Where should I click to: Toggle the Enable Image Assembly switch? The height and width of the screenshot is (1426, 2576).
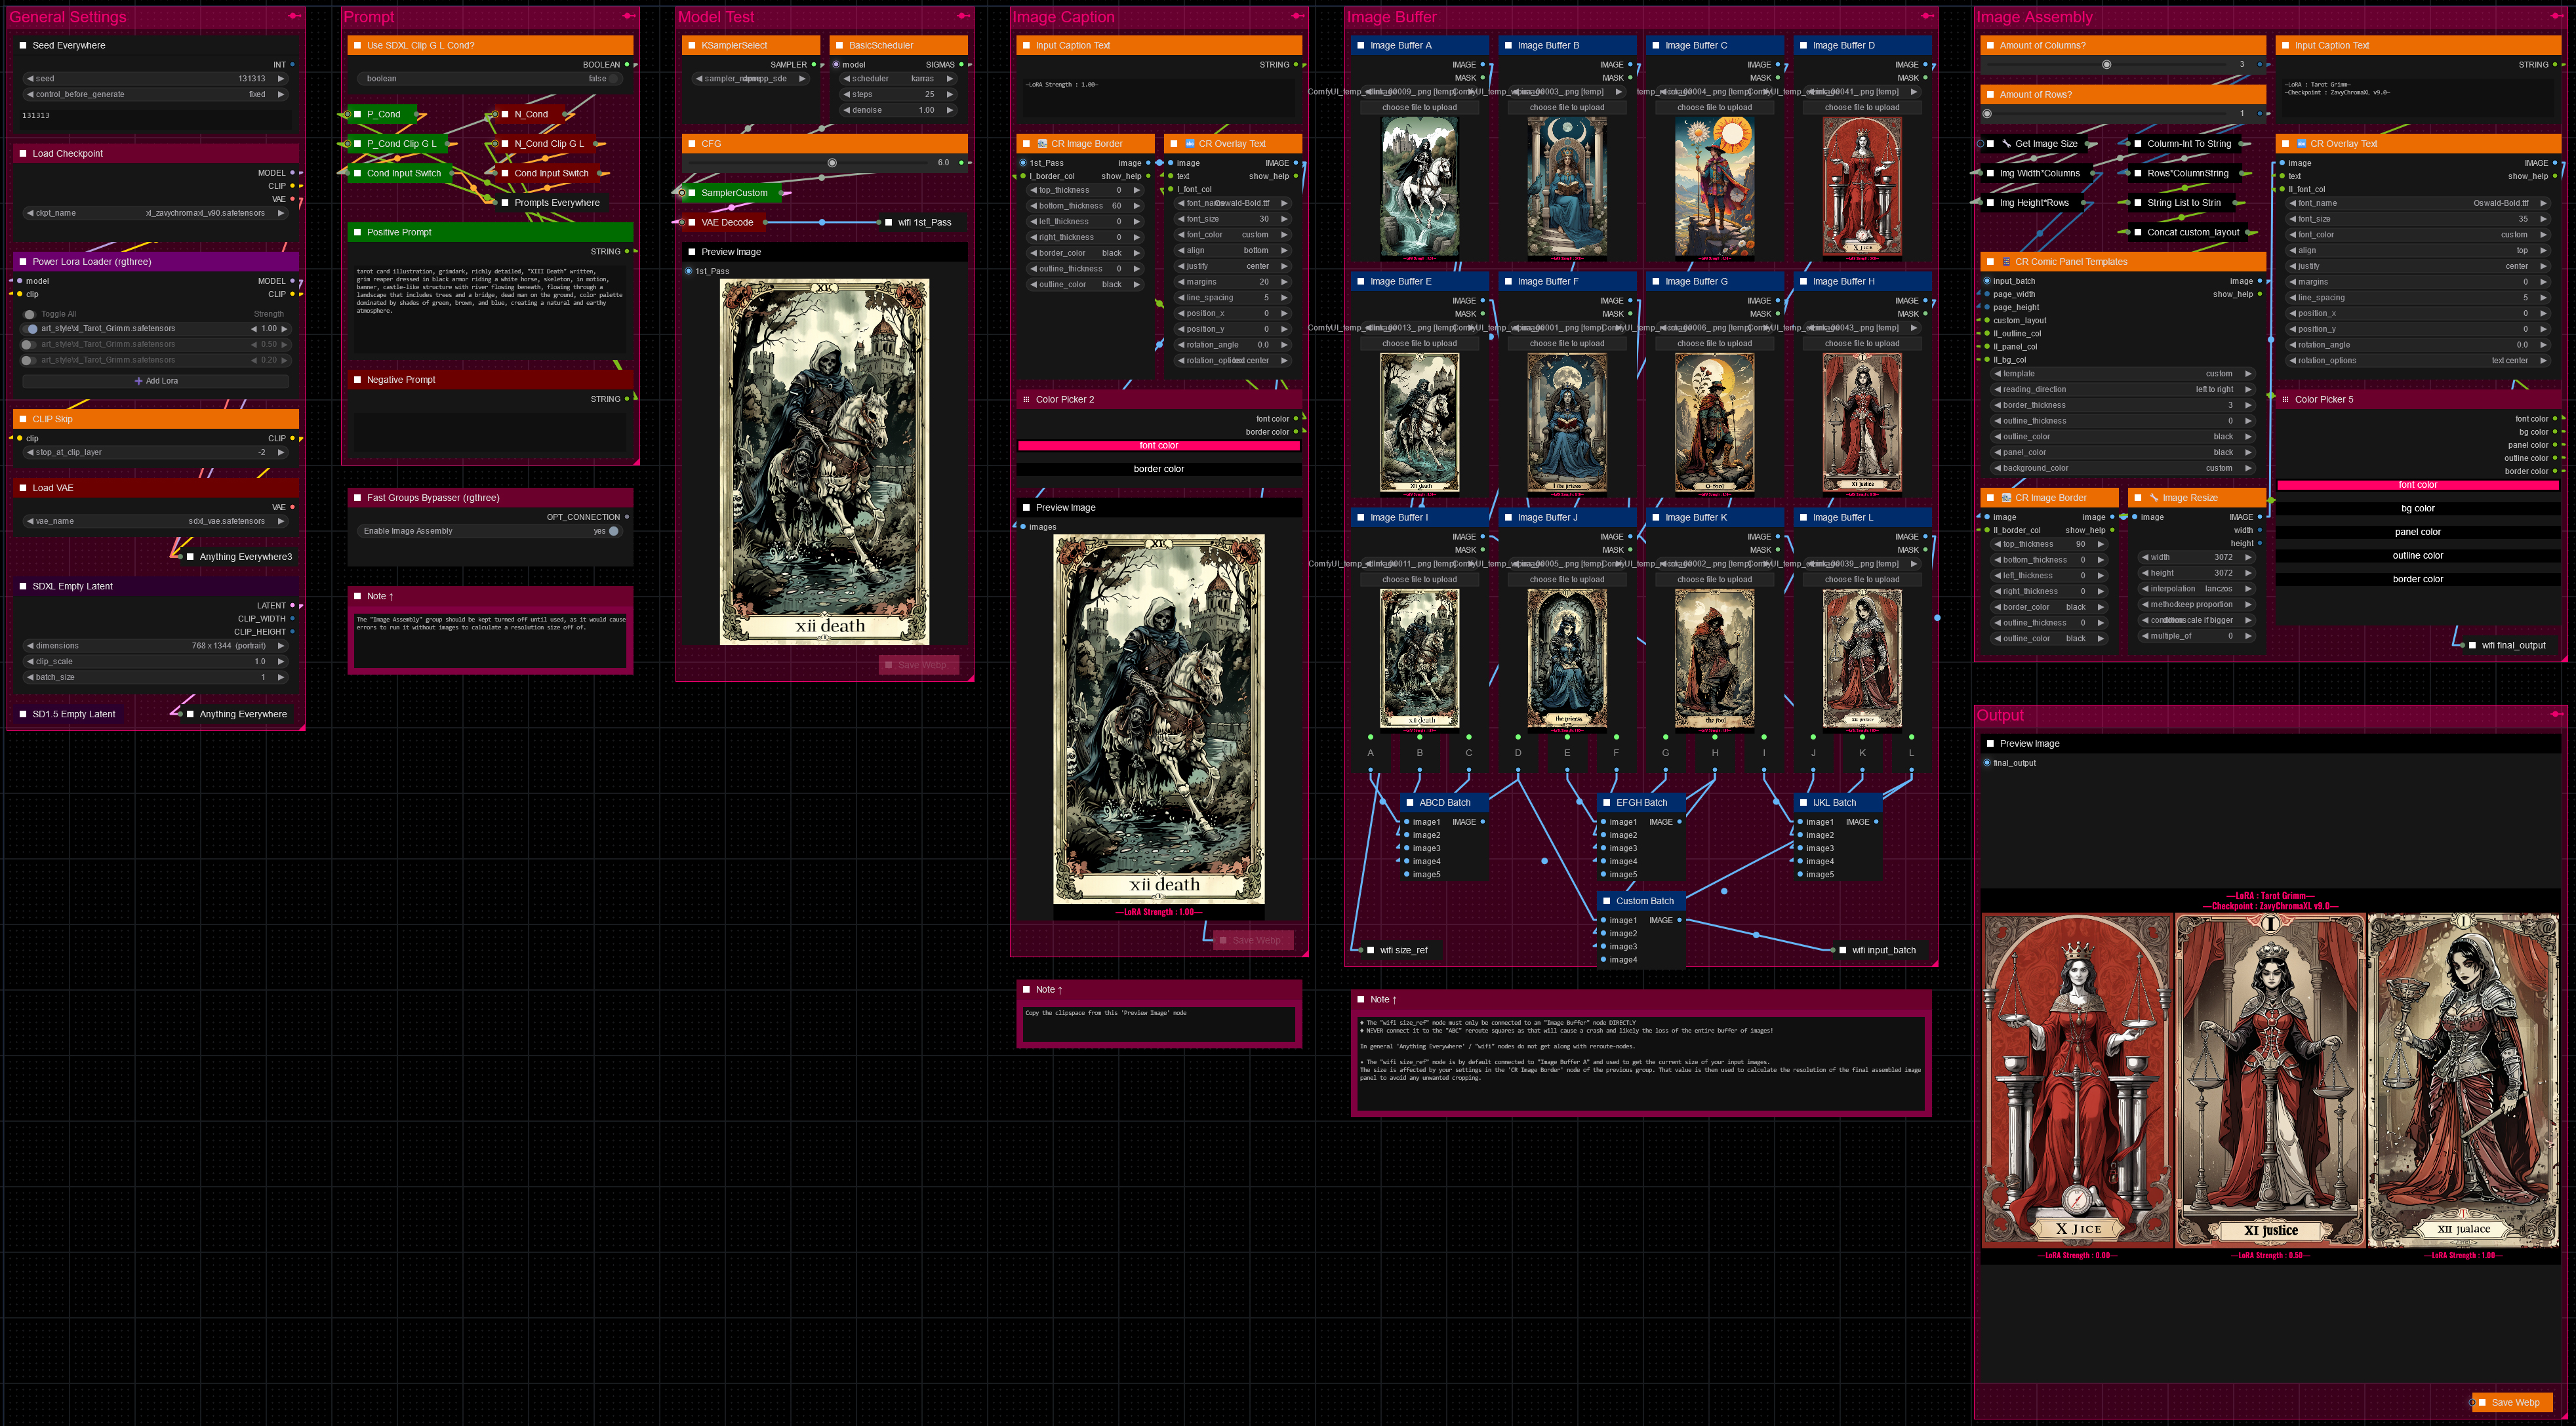613,531
